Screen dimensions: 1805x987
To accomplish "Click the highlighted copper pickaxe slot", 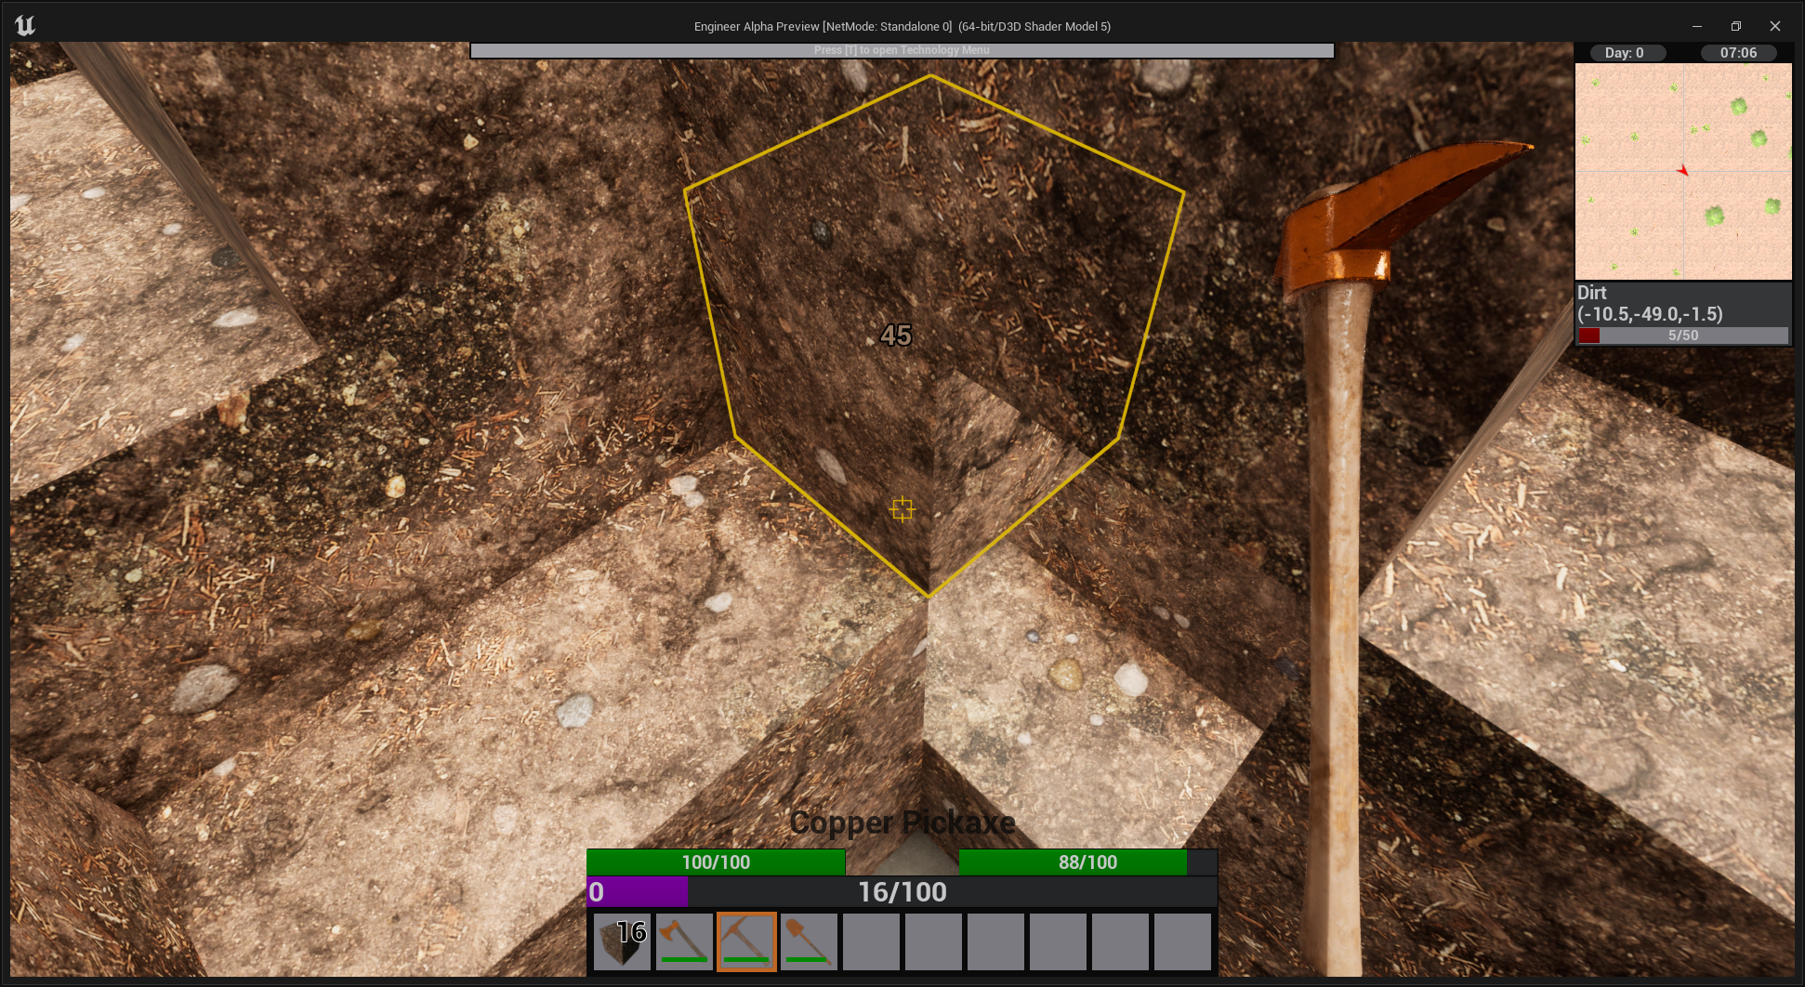I will [746, 941].
